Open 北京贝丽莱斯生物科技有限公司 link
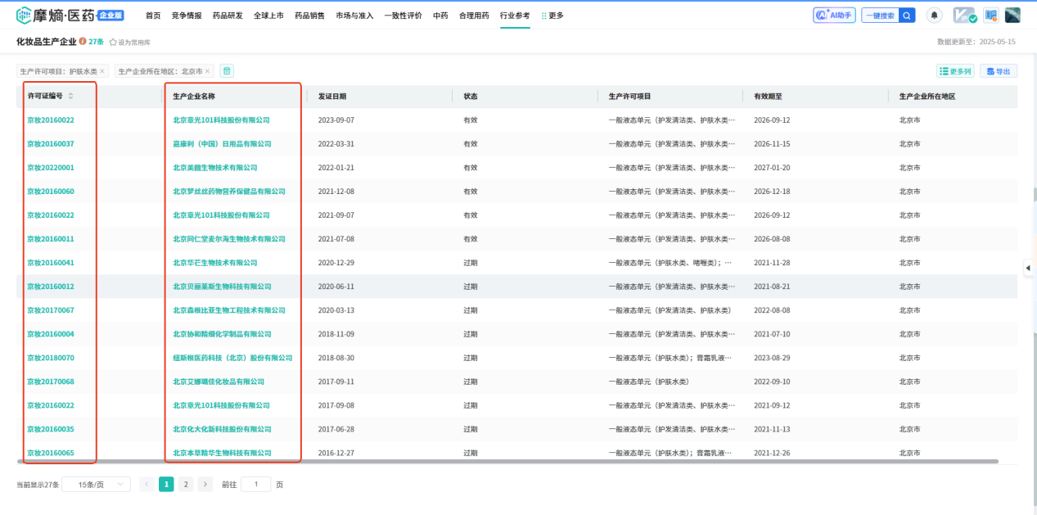 [222, 287]
